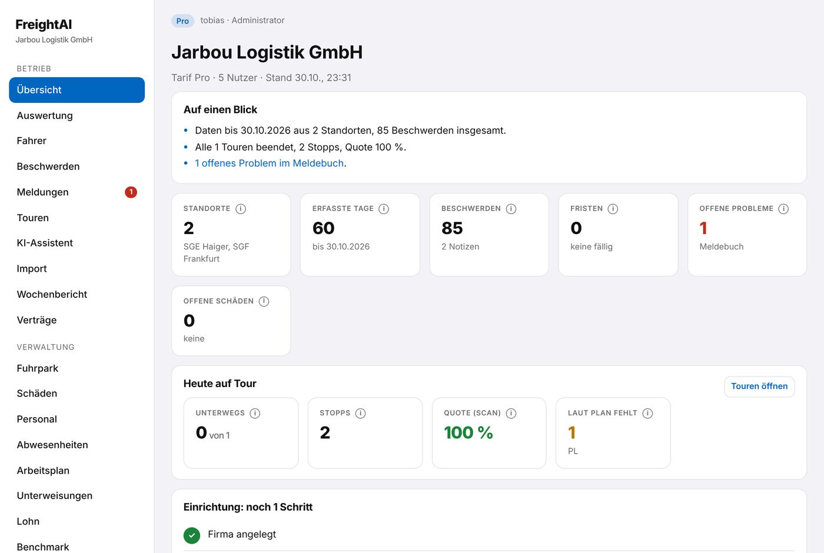Open Arbeitsplan from the sidebar
This screenshot has width=824, height=553.
(77, 471)
